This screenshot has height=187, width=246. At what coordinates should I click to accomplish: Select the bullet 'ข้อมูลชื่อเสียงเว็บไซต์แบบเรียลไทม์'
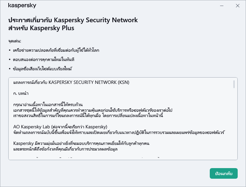[43, 69]
